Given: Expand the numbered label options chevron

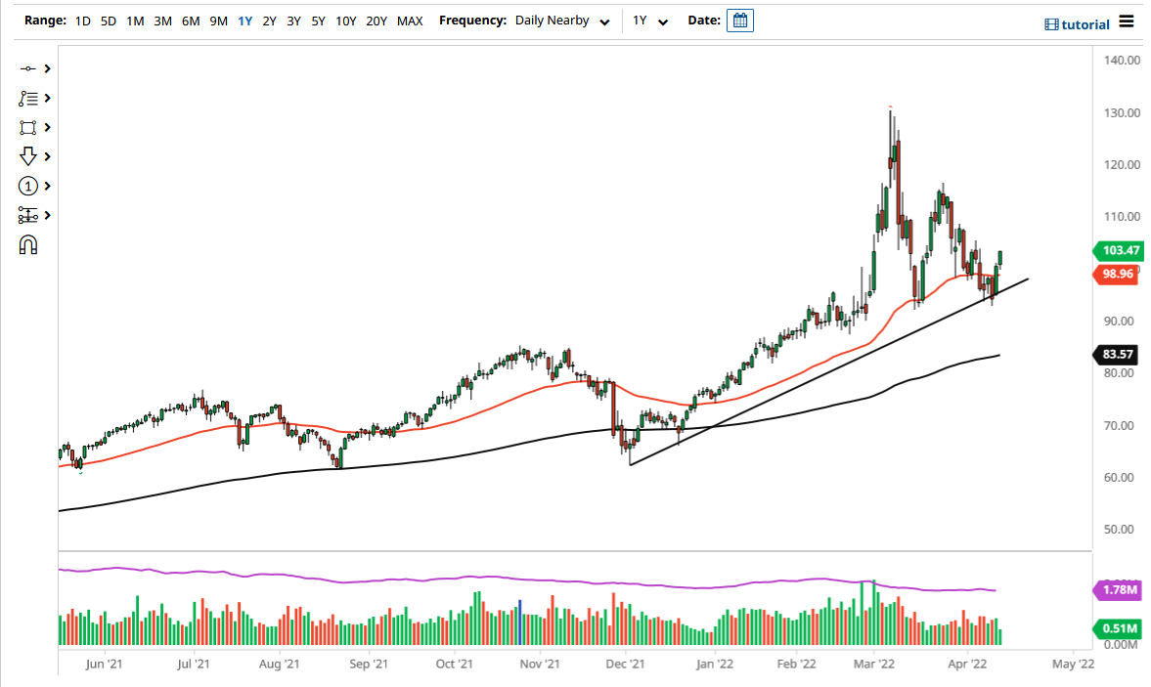Looking at the screenshot, I should click(48, 187).
